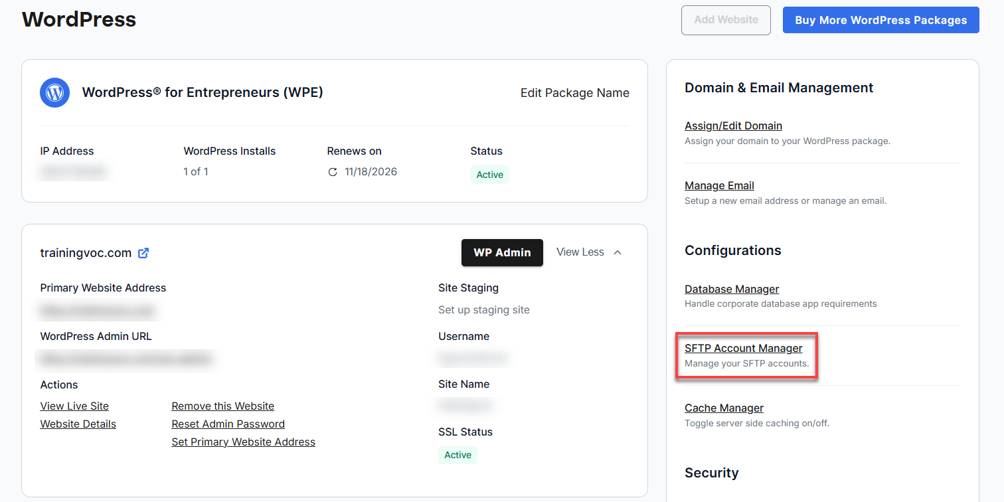Click the Add Website button
Image resolution: width=1004 pixels, height=502 pixels.
click(726, 20)
